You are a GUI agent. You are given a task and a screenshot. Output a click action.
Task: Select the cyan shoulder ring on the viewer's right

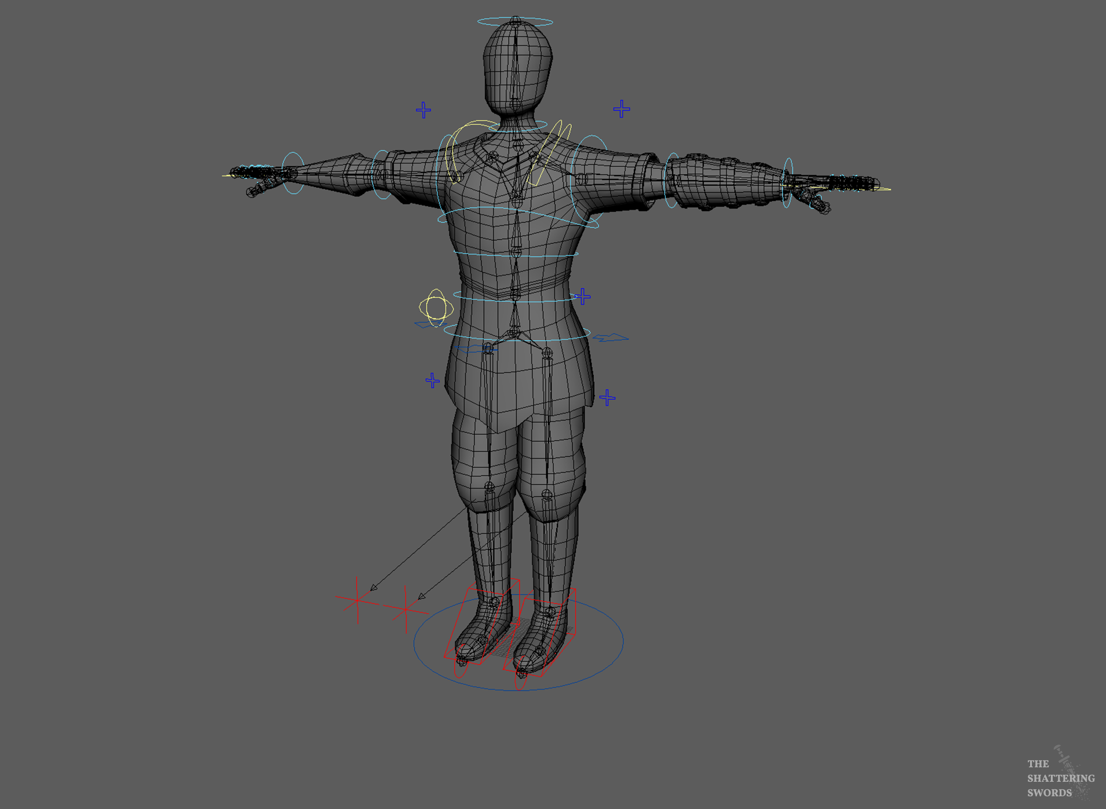tap(590, 179)
